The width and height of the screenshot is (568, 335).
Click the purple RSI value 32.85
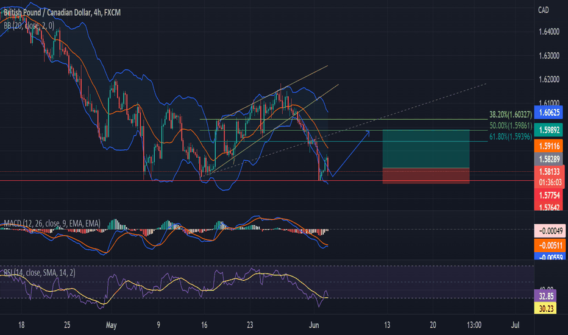click(x=546, y=296)
